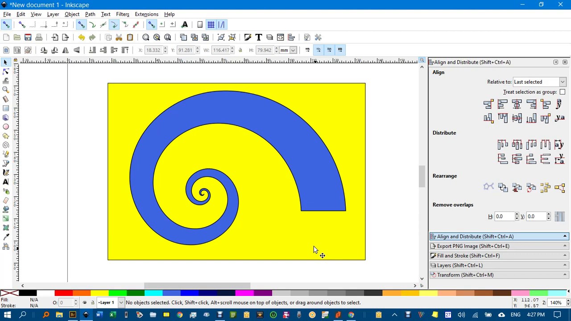Pick the red palette swatch
The width and height of the screenshot is (571, 321).
pyautogui.click(x=63, y=293)
